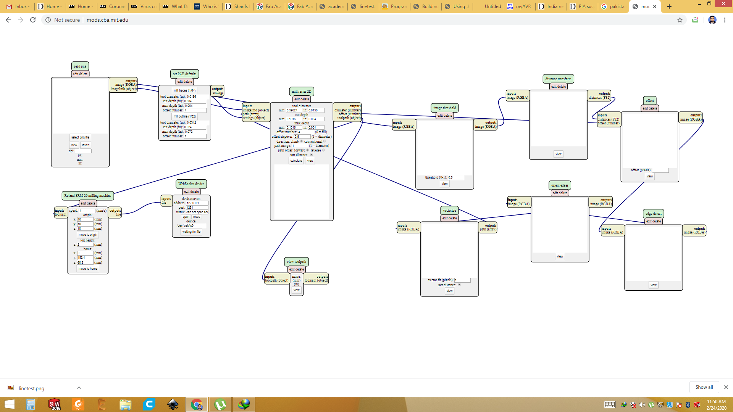Click view in image threshold module

(x=445, y=183)
